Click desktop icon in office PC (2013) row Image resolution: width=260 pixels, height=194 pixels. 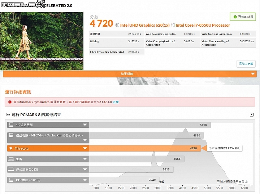11,180
